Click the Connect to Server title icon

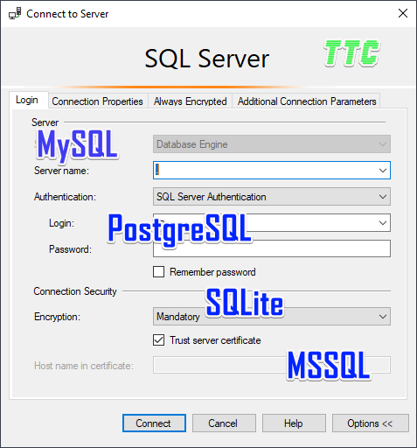(15, 13)
